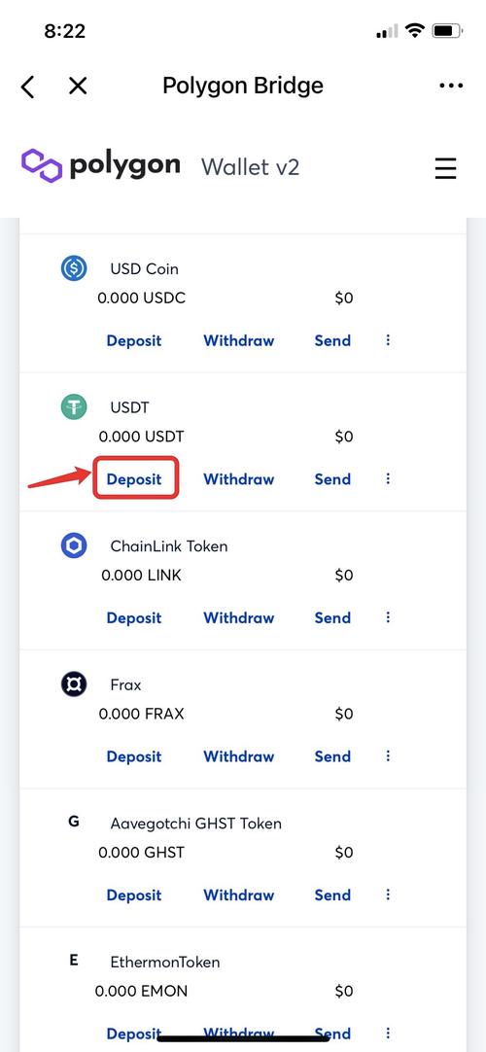
Task: Deposit Aavegotchi GHST Token
Action: coord(134,895)
